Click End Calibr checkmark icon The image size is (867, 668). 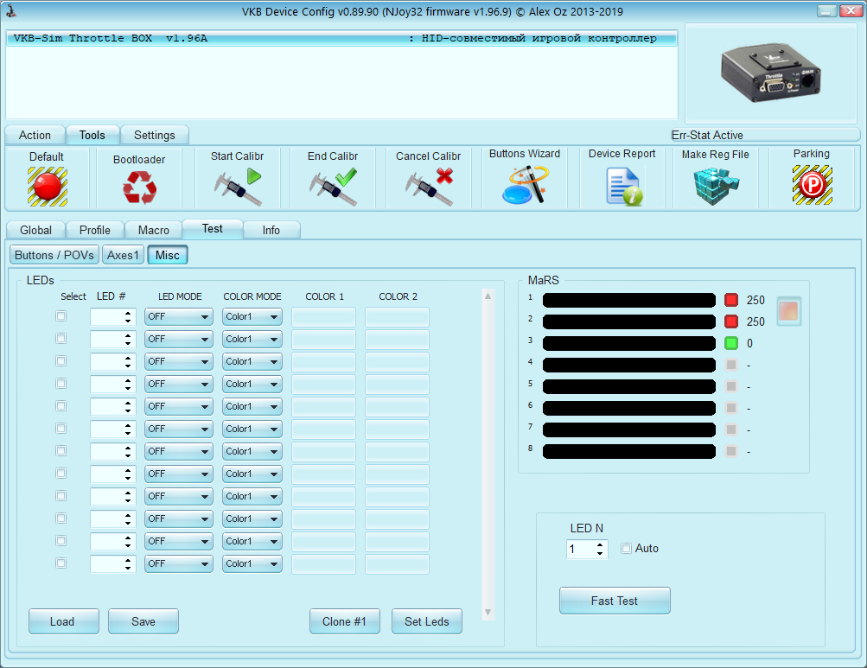tap(334, 187)
